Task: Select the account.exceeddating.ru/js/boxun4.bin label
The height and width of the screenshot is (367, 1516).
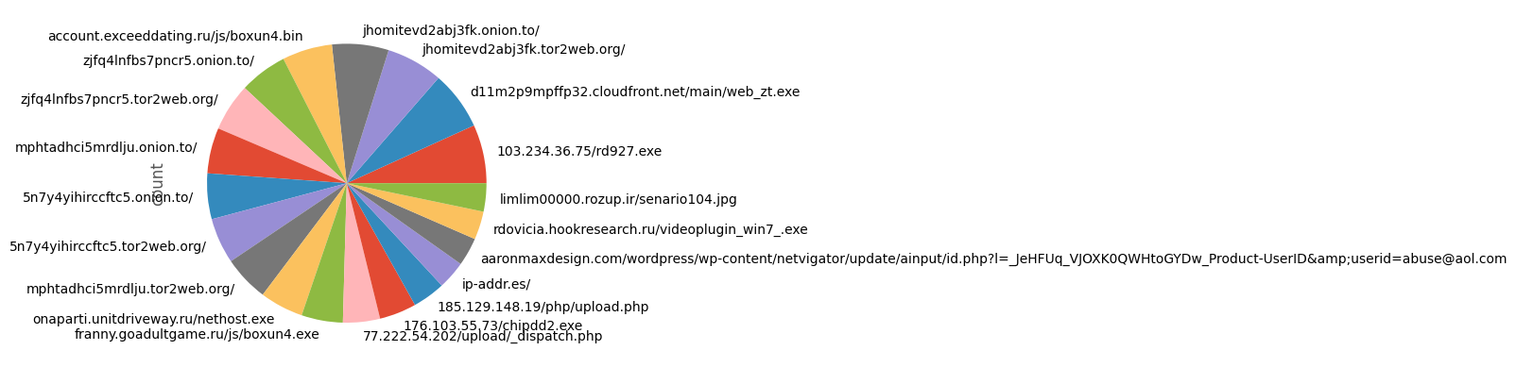Action: [x=175, y=37]
